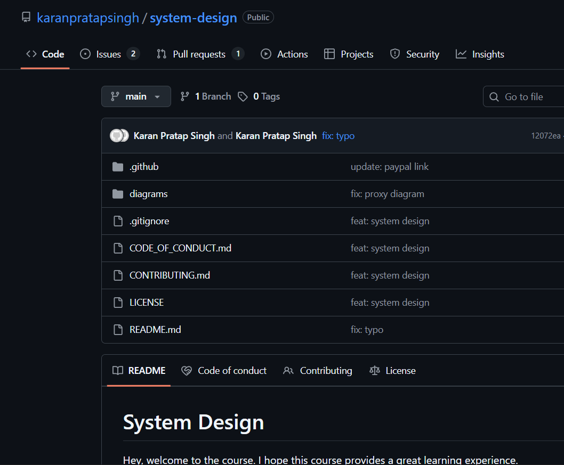Viewport: 564px width, 465px height.
Task: Open first Karan Pratap Singh author link
Action: 174,136
